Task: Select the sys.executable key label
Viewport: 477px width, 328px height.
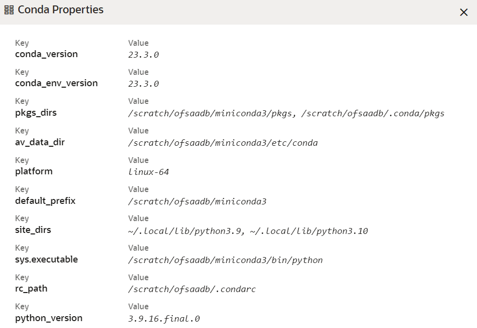Action: pos(46,259)
